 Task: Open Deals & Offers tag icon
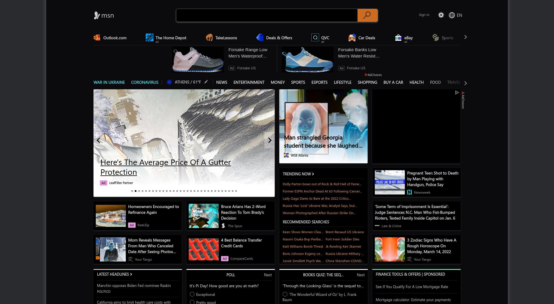coord(260,37)
